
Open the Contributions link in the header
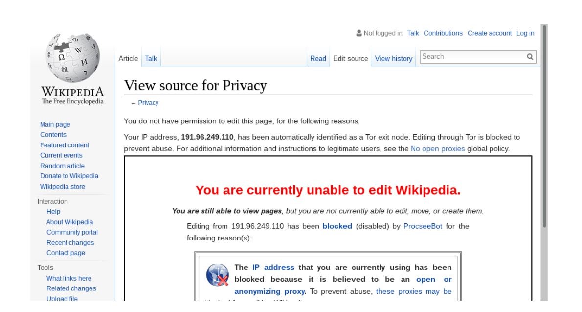(x=443, y=33)
